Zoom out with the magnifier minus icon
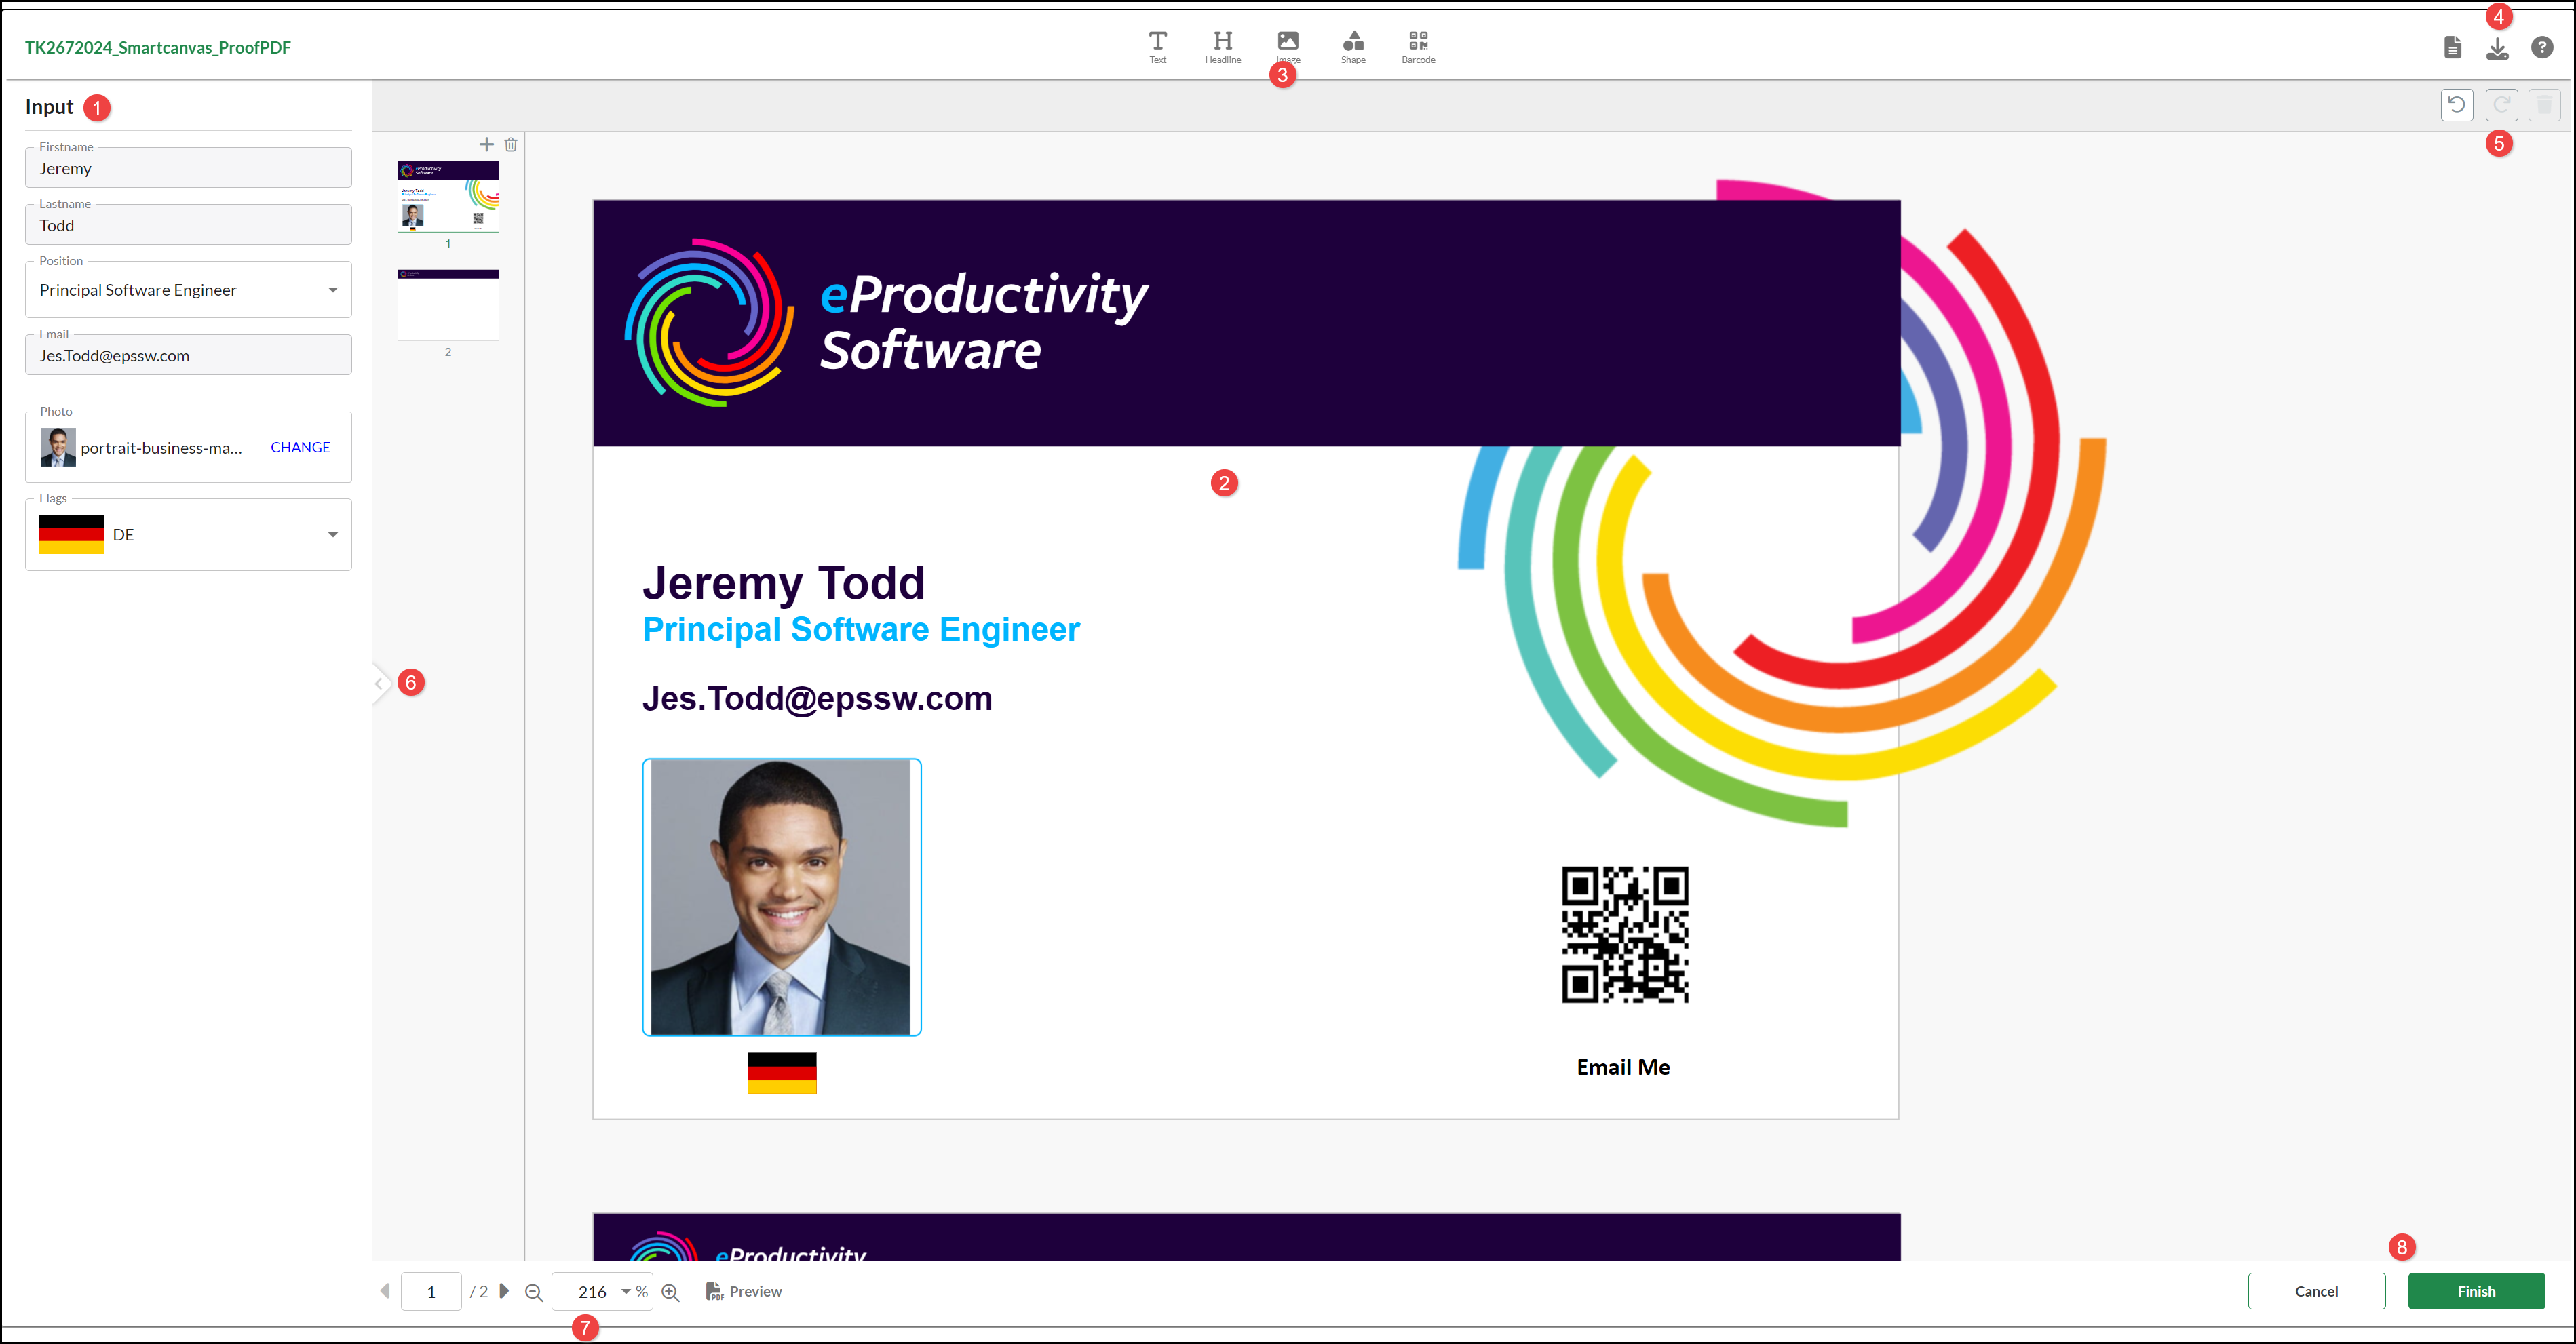Viewport: 2576px width, 1344px height. (x=534, y=1292)
